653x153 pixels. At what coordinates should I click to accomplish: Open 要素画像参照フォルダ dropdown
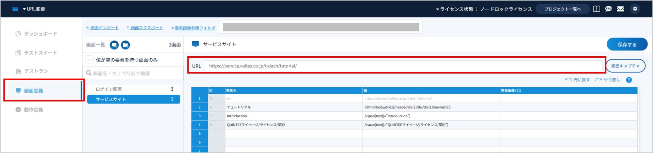point(193,28)
